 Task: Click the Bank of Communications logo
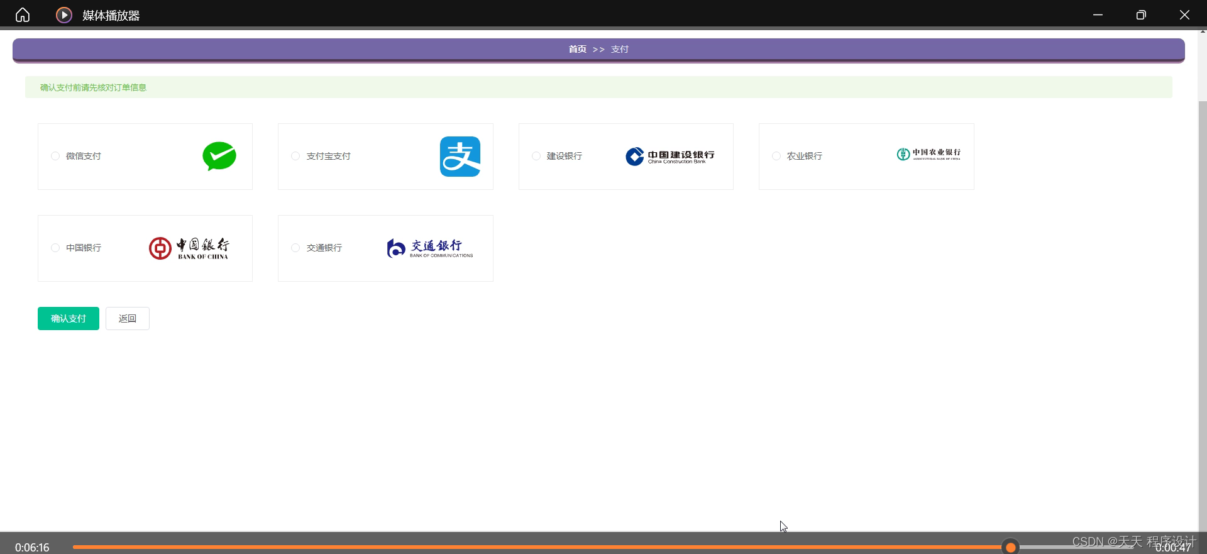pos(430,248)
